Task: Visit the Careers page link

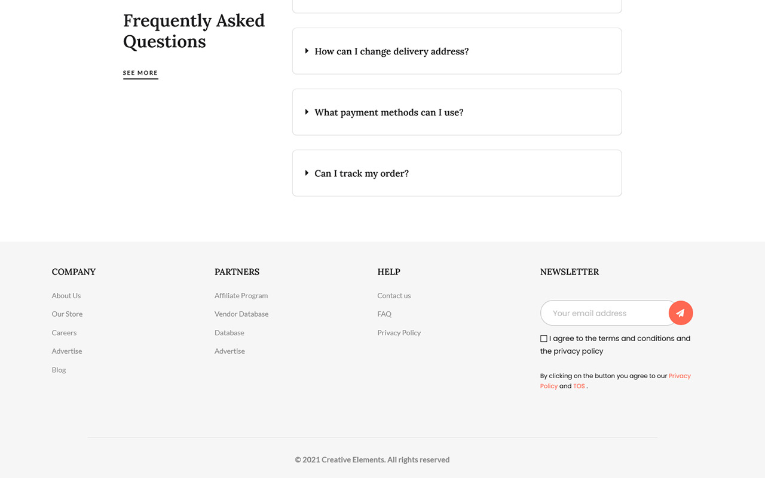Action: 64,333
